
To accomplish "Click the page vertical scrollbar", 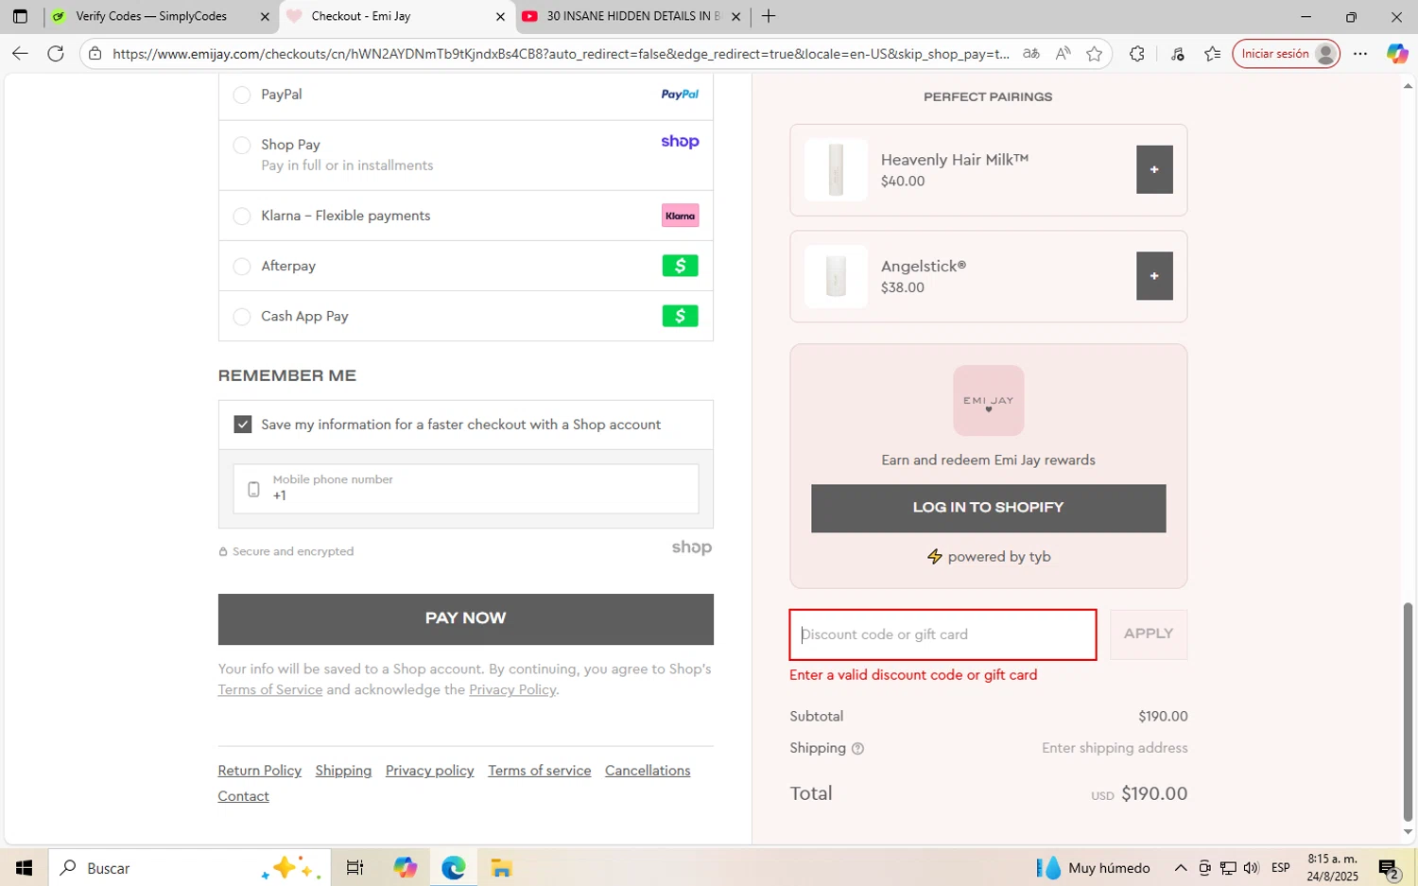I will pyautogui.click(x=1408, y=711).
